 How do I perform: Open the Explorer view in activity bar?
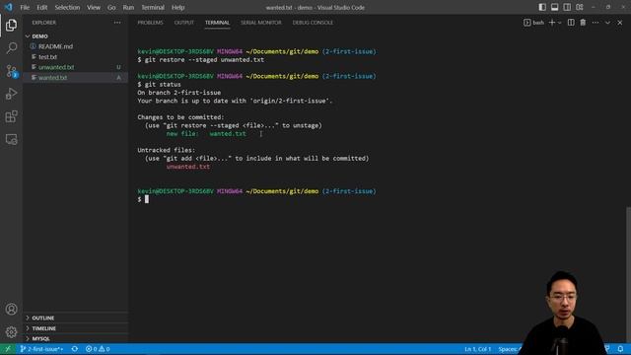pyautogui.click(x=11, y=25)
